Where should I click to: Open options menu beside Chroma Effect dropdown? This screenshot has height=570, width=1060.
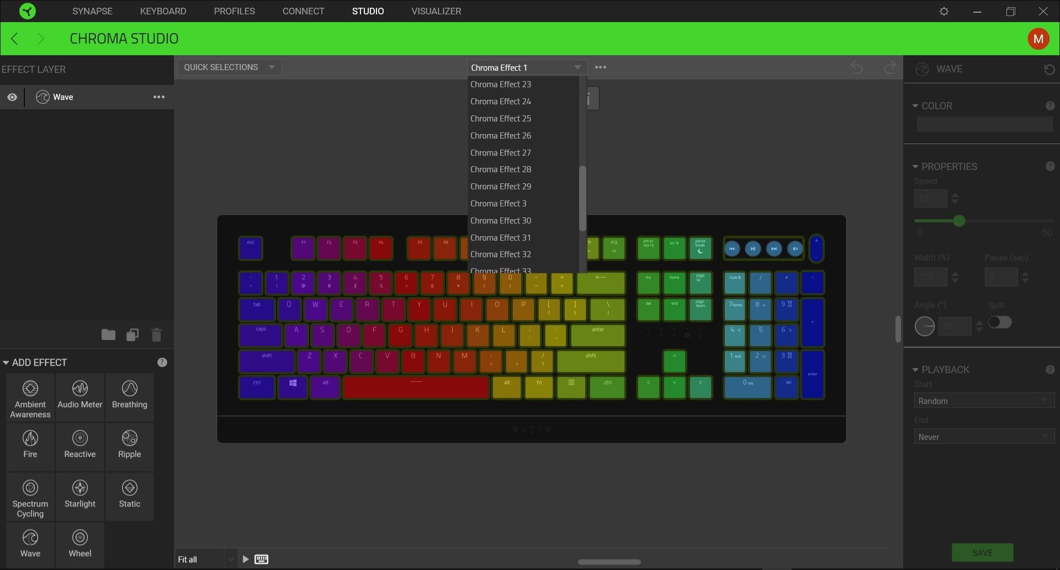pyautogui.click(x=601, y=67)
